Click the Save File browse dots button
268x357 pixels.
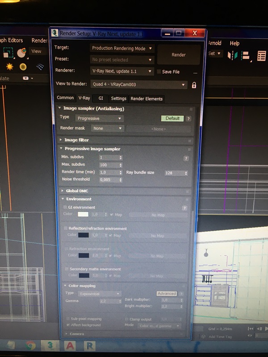[x=195, y=73]
